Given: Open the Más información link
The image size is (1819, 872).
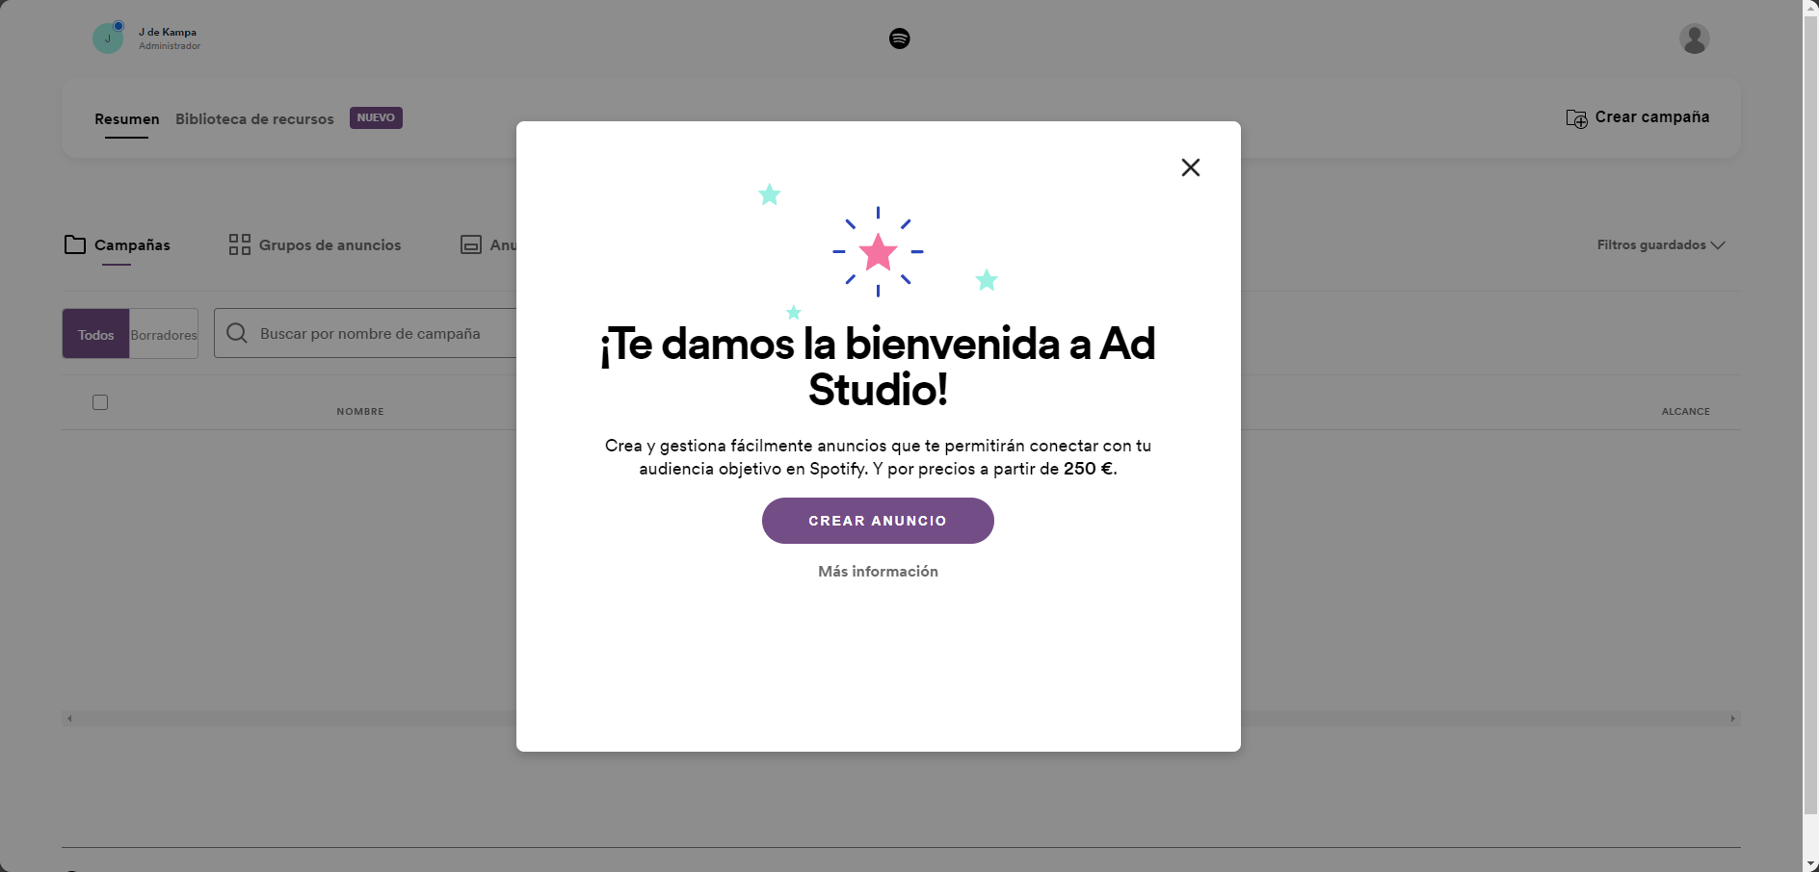Looking at the screenshot, I should pyautogui.click(x=877, y=571).
